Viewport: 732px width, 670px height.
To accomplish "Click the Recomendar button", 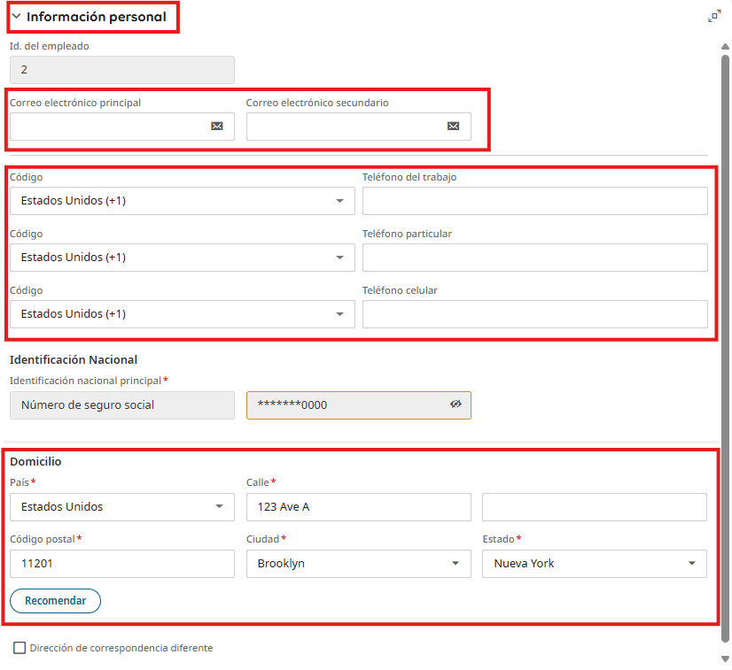I will pos(56,601).
